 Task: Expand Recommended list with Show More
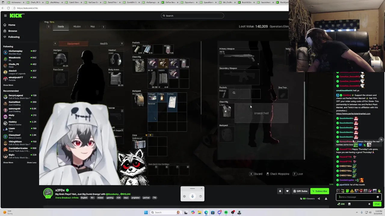[x=8, y=163]
